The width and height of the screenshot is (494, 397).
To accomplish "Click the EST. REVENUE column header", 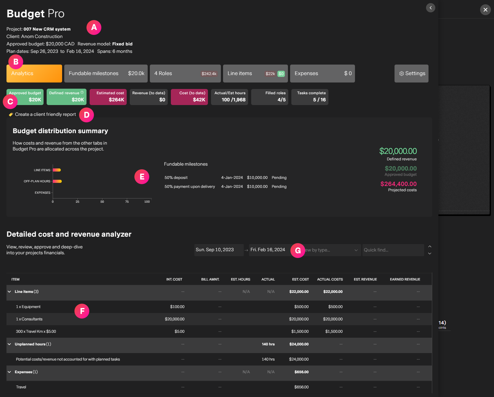I will coord(365,279).
